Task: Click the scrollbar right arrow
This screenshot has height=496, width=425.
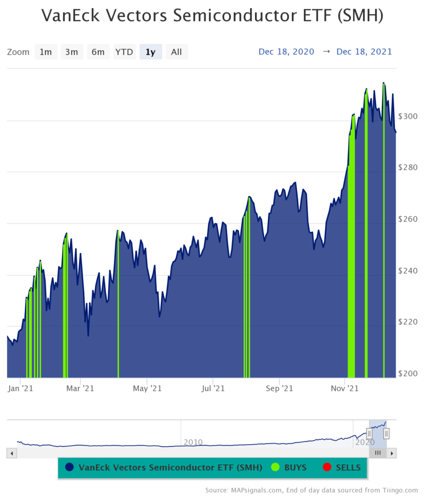Action: tap(392, 453)
